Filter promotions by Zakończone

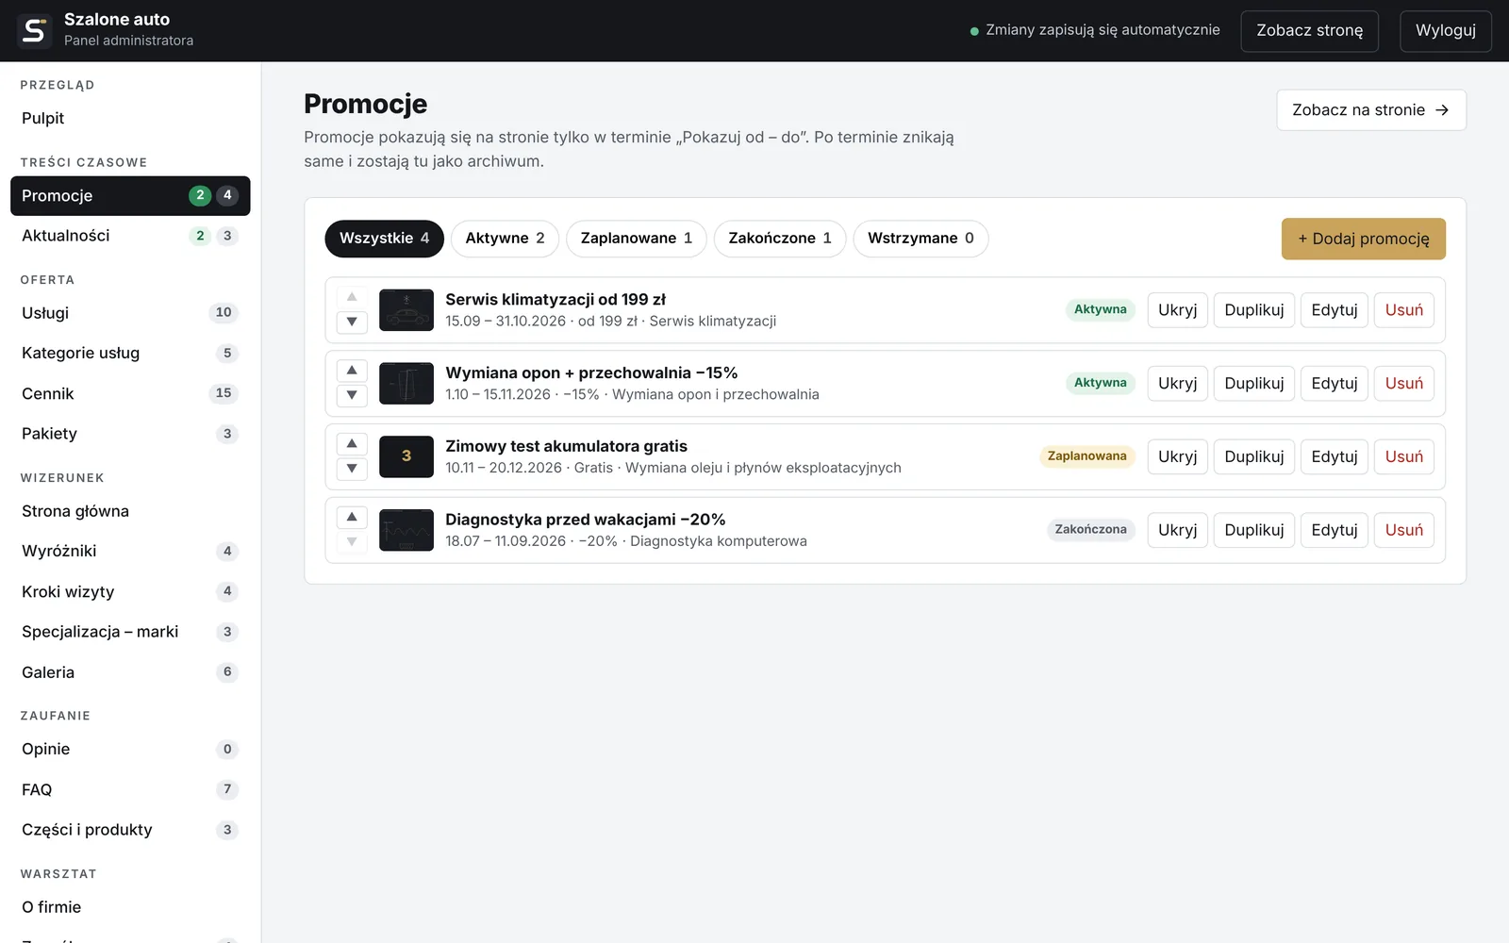[780, 239]
